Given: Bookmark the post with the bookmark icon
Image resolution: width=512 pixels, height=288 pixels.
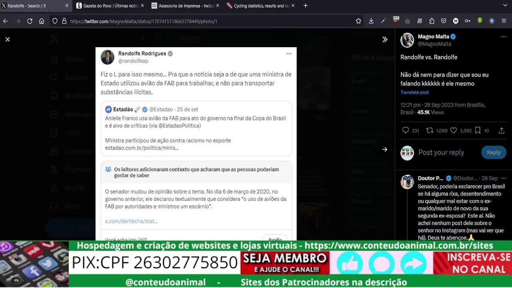Looking at the screenshot, I should pyautogui.click(x=478, y=130).
